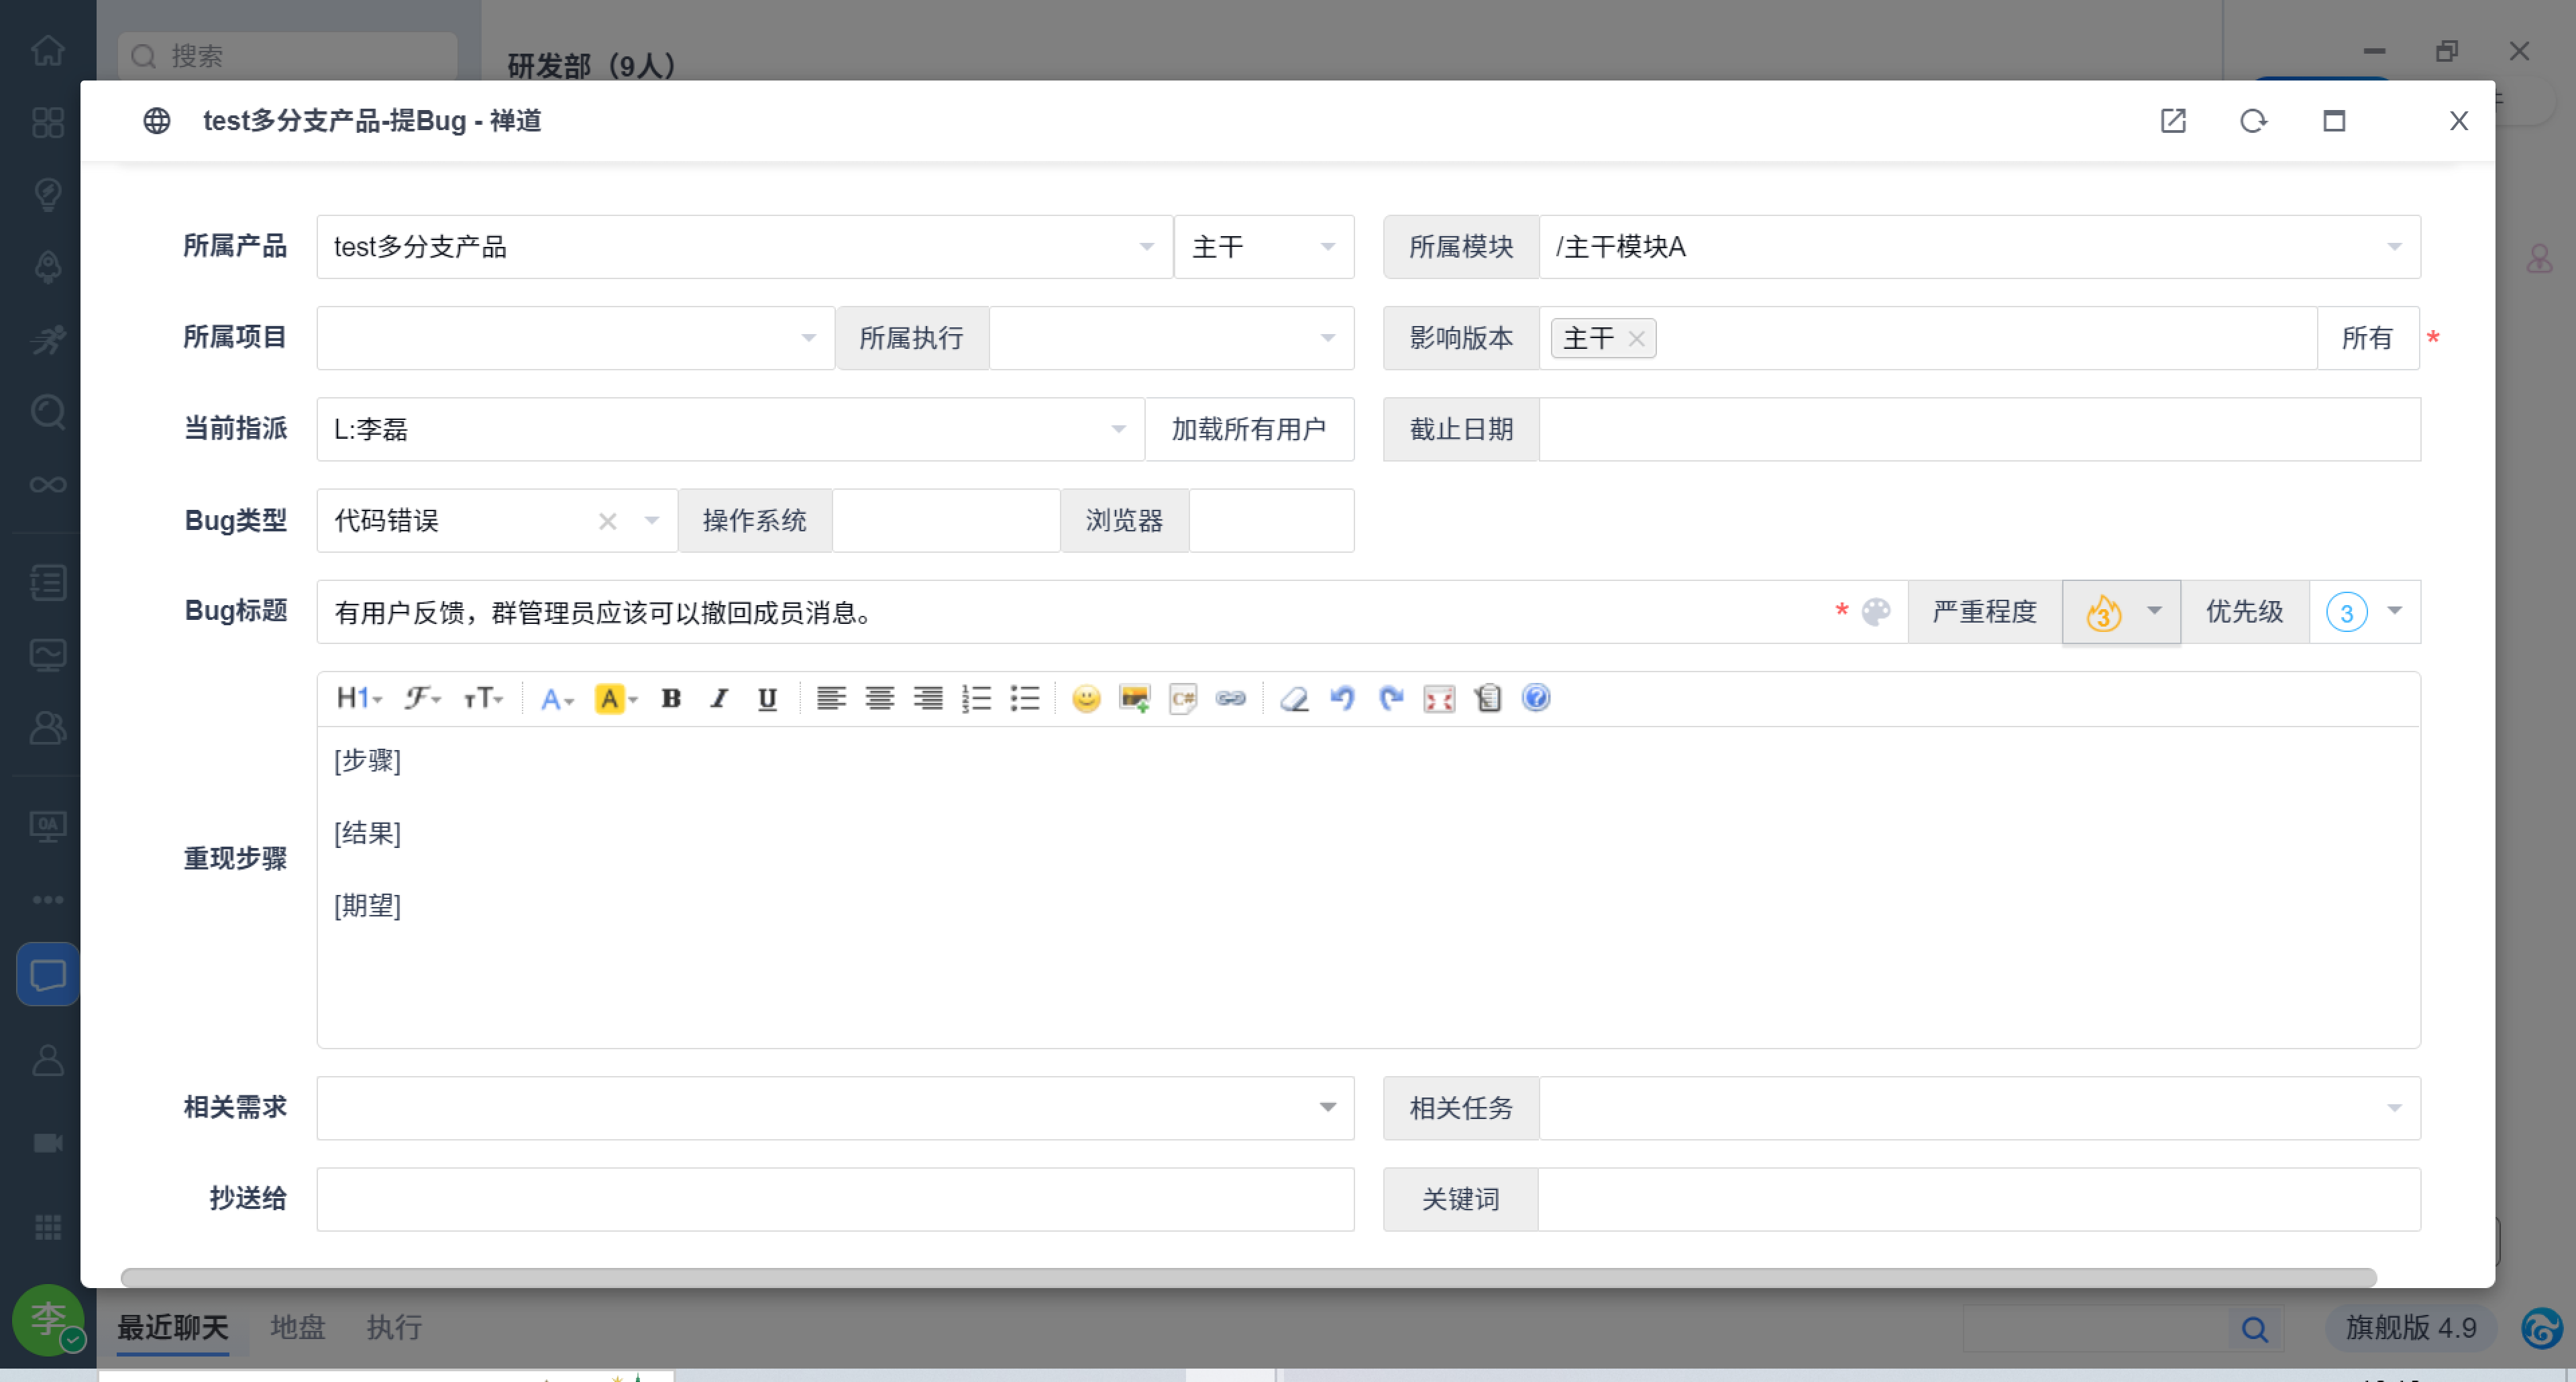Viewport: 2576px width, 1382px height.
Task: Click the 所有 versions button
Action: (x=2367, y=338)
